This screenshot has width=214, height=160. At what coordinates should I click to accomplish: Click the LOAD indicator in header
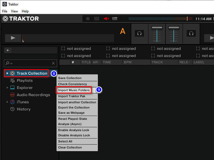115,18
